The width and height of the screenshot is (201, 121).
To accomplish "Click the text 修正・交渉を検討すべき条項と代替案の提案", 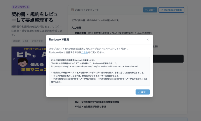I will tap(97, 102).
